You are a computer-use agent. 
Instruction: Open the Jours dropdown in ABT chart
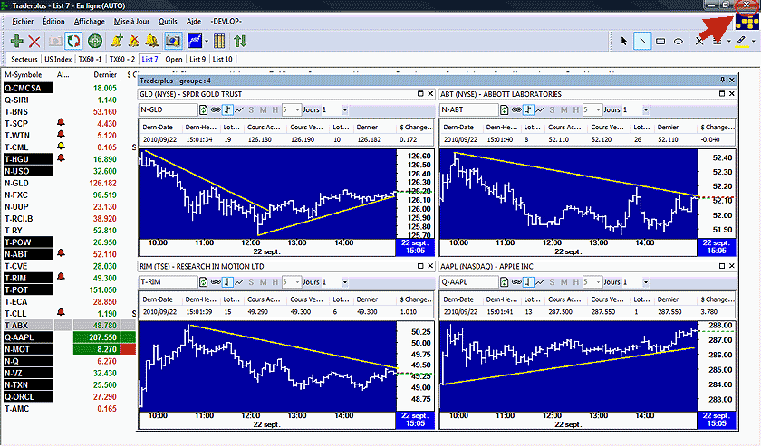(x=645, y=110)
